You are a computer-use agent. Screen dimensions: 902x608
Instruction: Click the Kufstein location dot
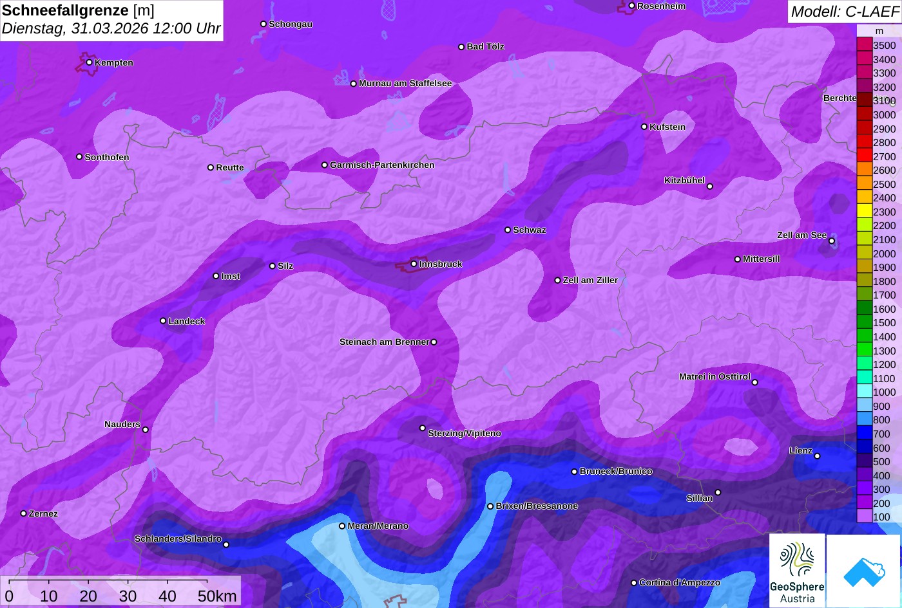[644, 127]
